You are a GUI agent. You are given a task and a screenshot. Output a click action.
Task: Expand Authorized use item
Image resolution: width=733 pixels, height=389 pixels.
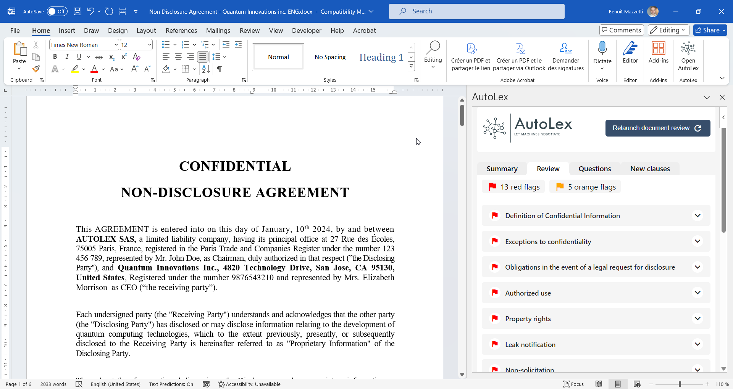(697, 293)
